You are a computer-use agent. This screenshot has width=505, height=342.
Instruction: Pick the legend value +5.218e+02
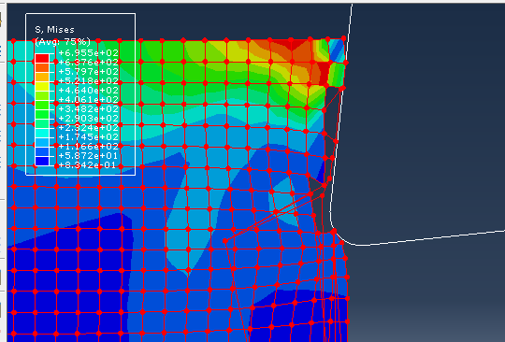(89, 80)
